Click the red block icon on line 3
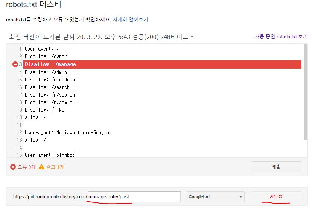 coord(15,64)
